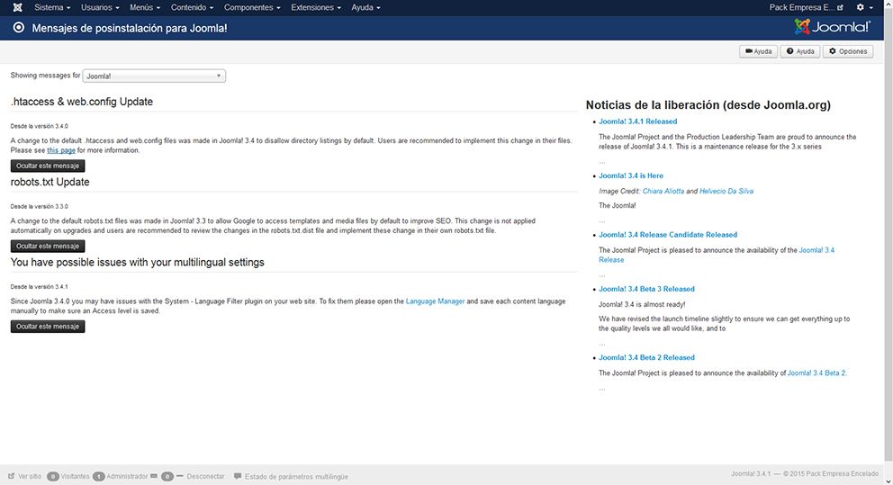Viewport: 893px width, 485px height.
Task: Click the 'Desde la versión 3.4.0' text
Action: click(40, 126)
